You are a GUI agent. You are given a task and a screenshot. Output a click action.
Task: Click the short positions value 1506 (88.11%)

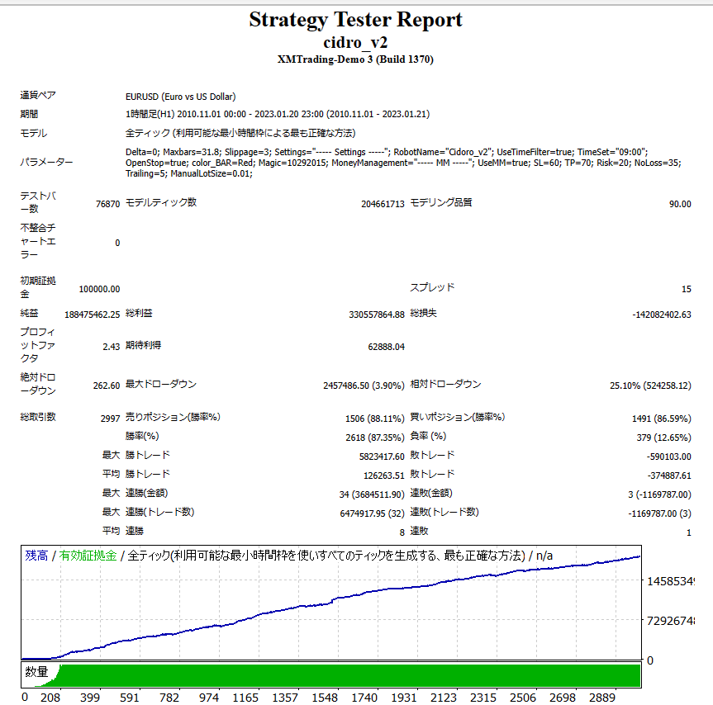point(375,419)
